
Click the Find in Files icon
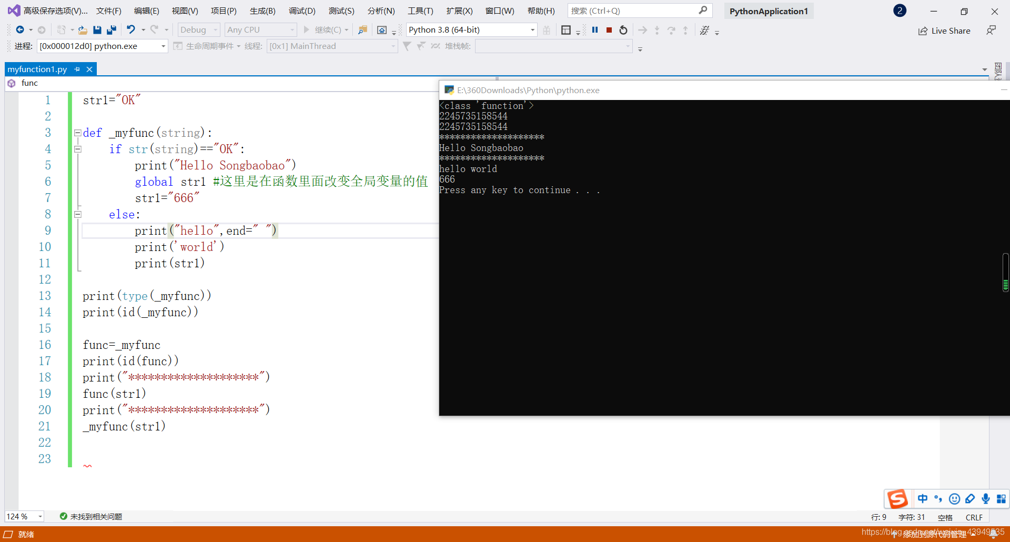[362, 30]
